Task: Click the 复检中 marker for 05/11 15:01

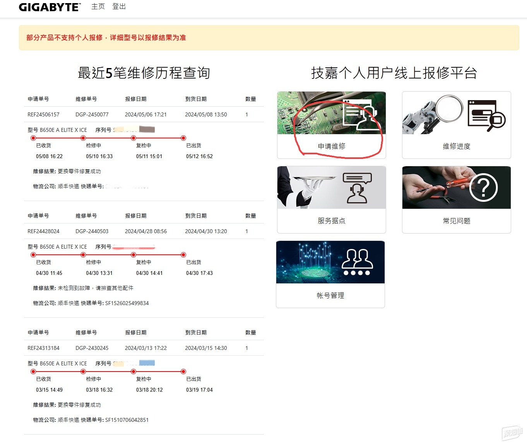Action: (133, 138)
